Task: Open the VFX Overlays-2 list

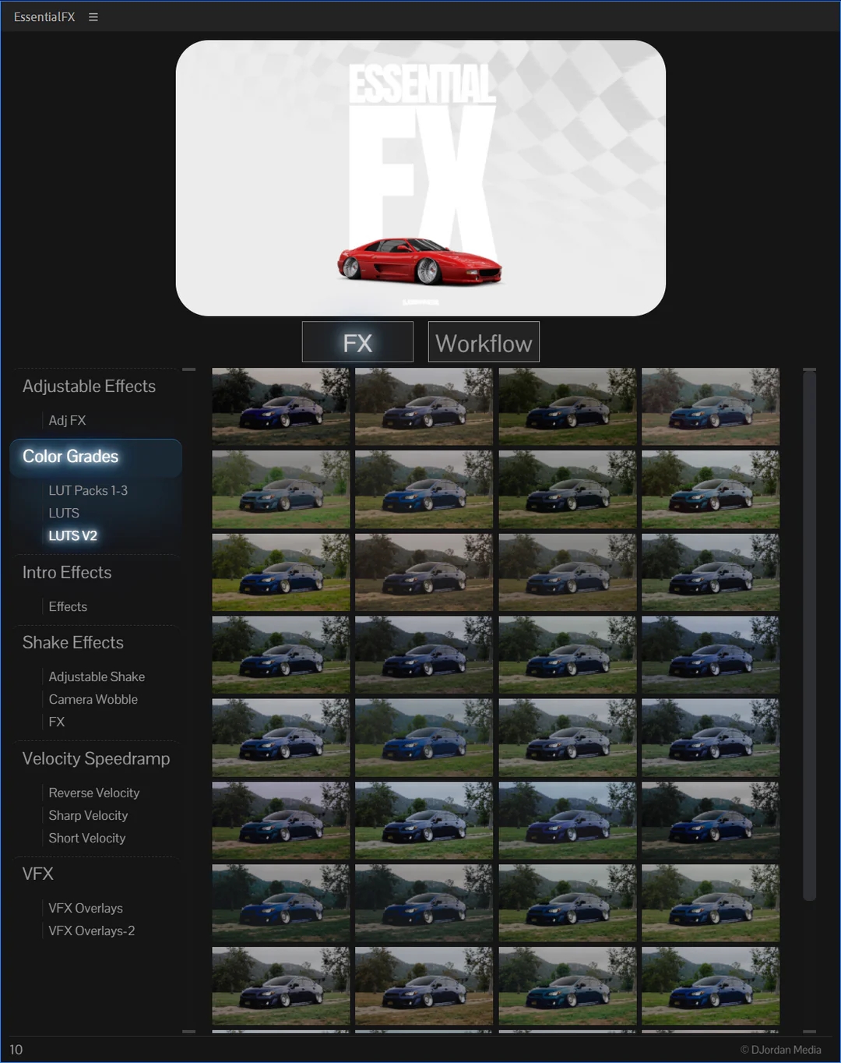Action: tap(92, 931)
